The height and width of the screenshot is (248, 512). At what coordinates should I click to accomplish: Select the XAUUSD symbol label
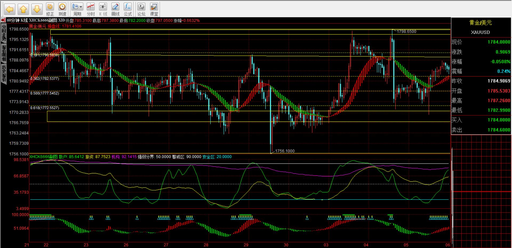pos(480,32)
